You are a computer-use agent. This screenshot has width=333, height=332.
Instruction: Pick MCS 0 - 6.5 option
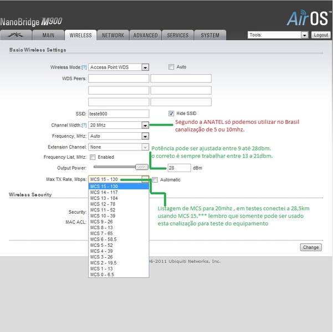[x=119, y=274]
